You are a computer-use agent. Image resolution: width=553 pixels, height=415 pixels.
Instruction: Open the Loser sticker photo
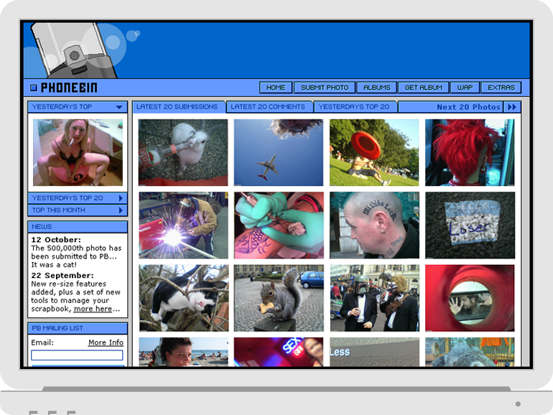coord(470,225)
